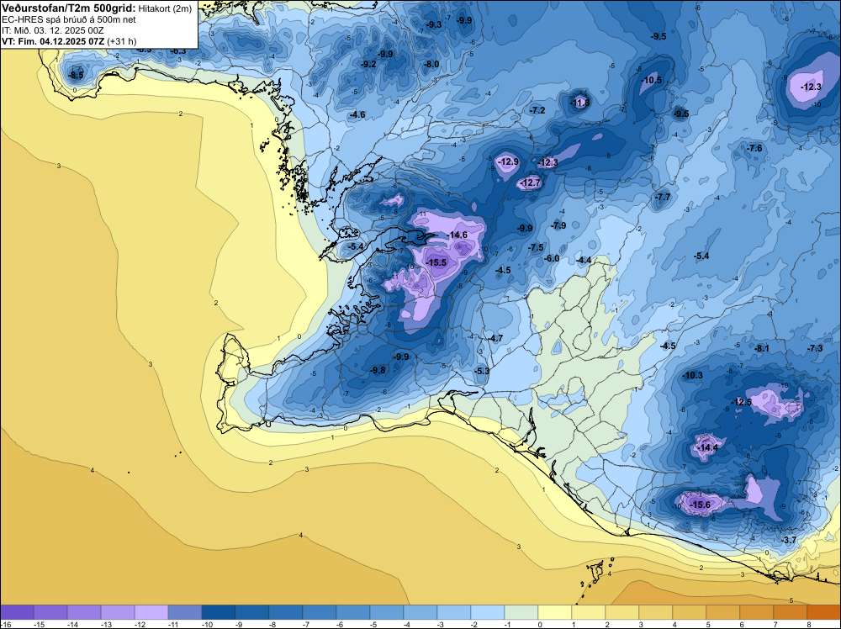Select the -4.6 temperature label
This screenshot has height=629, width=841.
pos(357,114)
